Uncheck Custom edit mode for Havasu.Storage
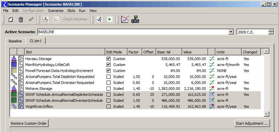Screen dimensions: 279x132 point(108,59)
